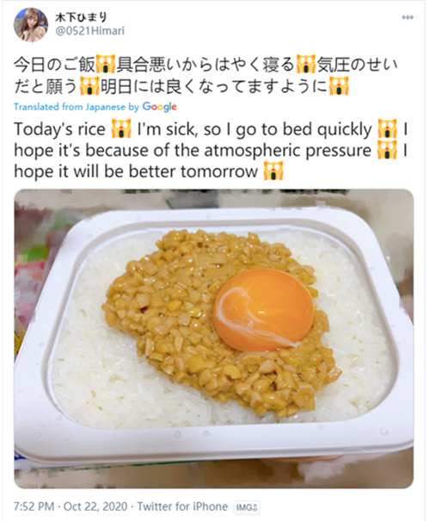Open 木下ひまり display name profile
430x521 pixels.
[x=80, y=16]
